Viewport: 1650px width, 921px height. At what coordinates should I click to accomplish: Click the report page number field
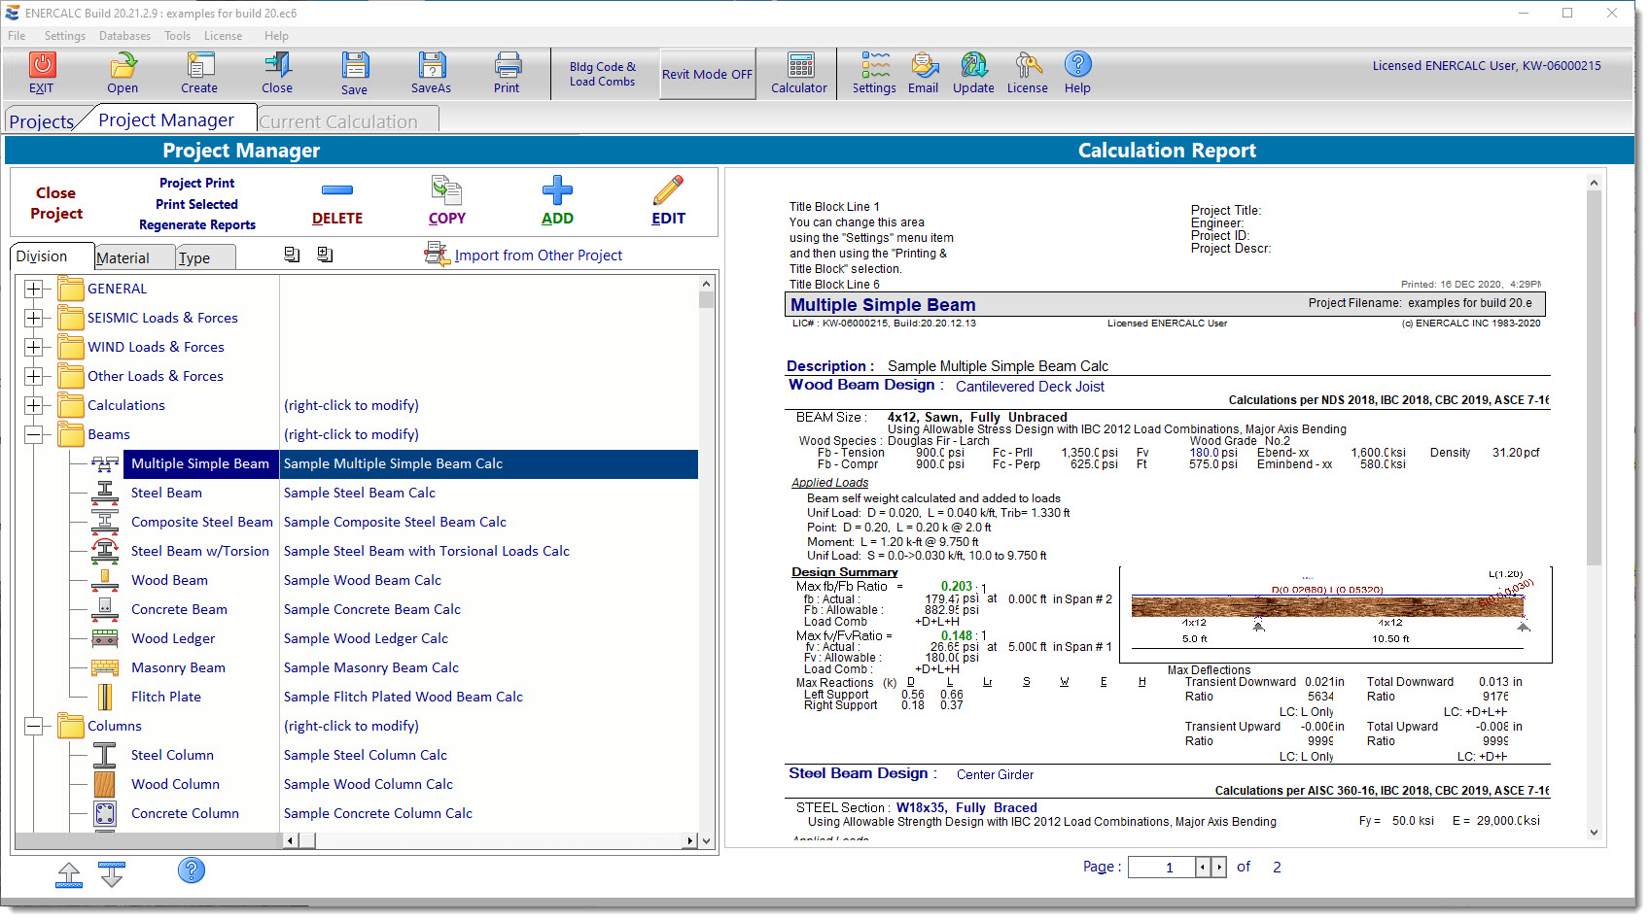[x=1161, y=868]
